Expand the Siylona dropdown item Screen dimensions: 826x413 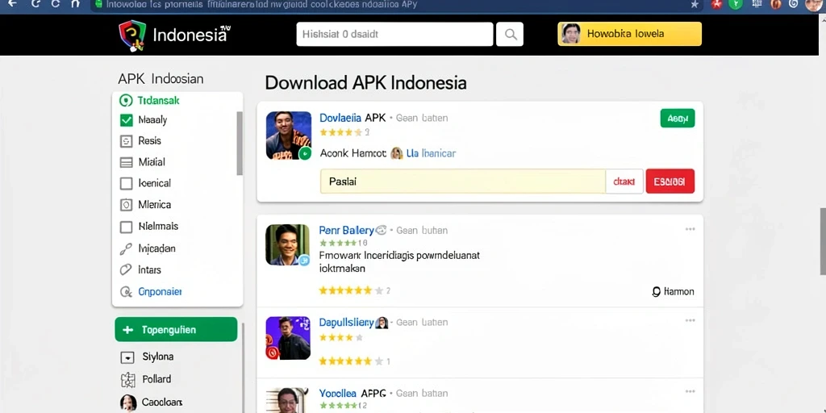(x=127, y=357)
